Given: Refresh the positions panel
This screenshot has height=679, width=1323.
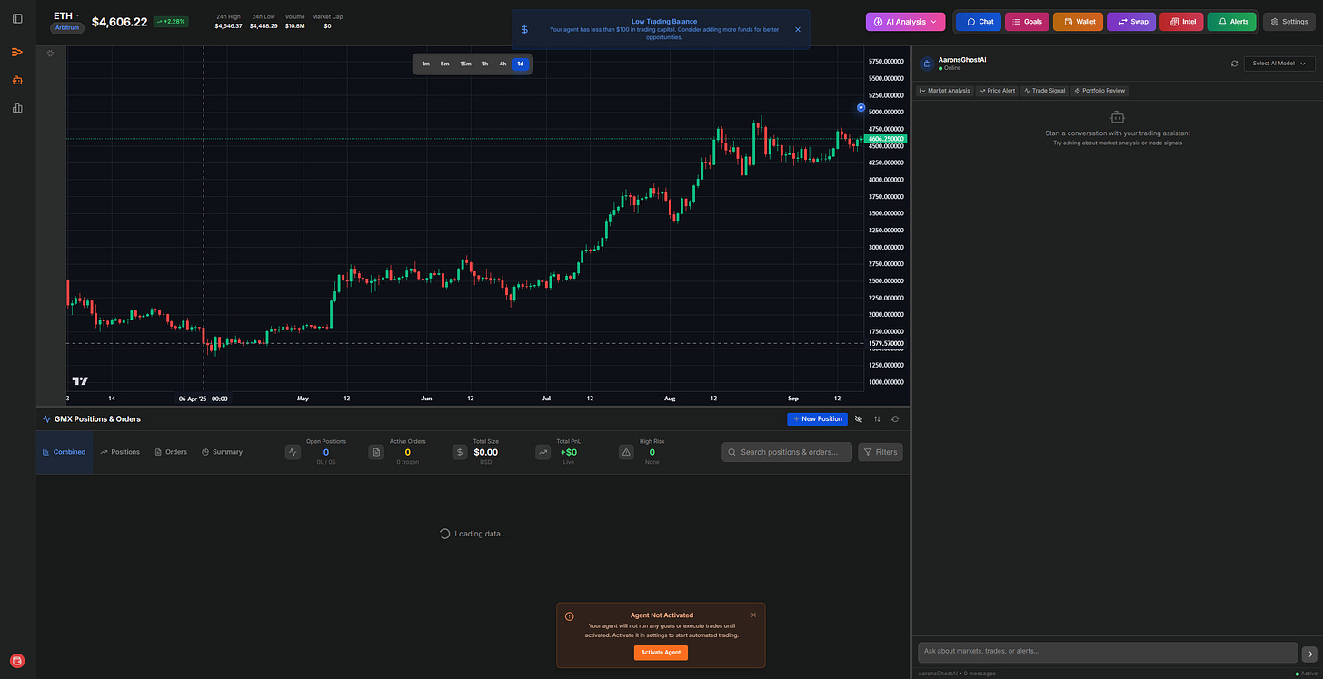Looking at the screenshot, I should coord(895,419).
